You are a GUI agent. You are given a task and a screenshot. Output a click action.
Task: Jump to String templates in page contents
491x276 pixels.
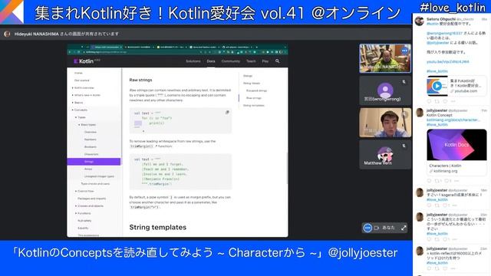click(254, 106)
